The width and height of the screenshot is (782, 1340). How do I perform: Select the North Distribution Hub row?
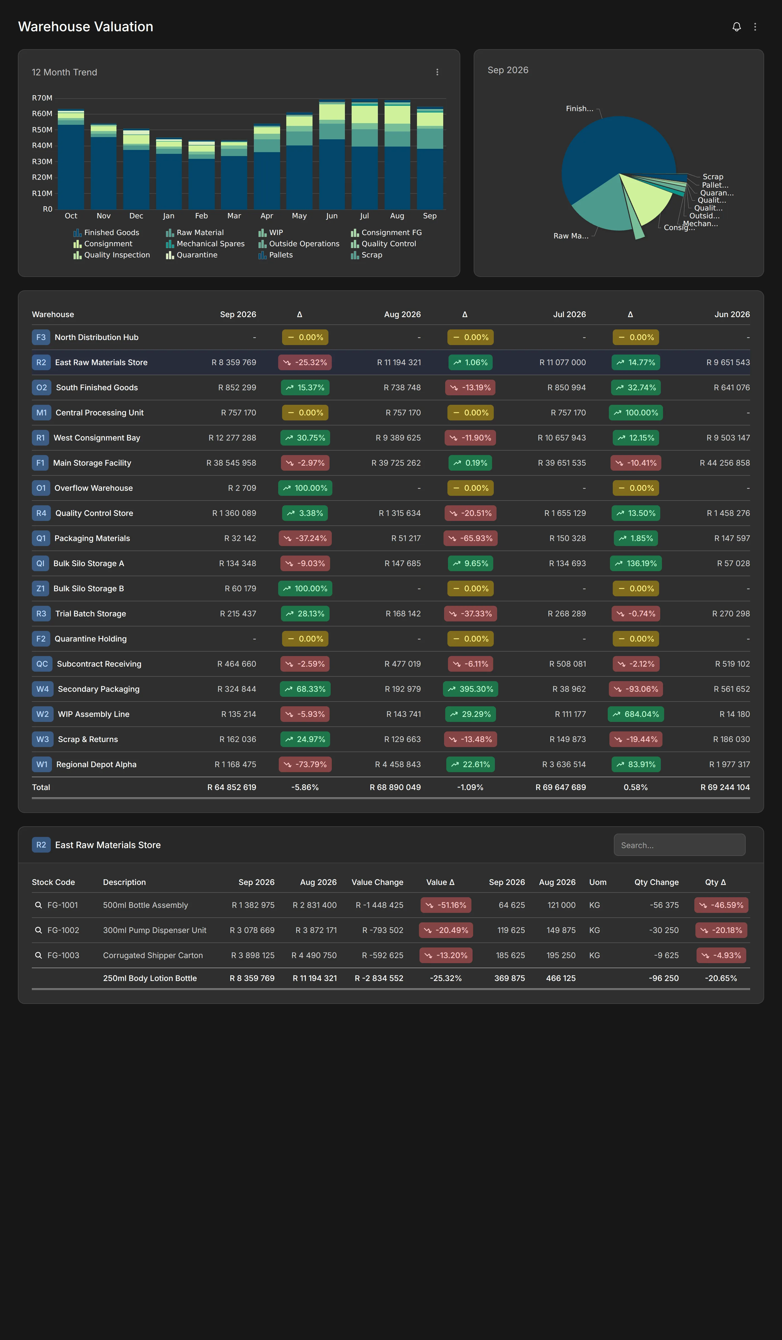pos(391,337)
